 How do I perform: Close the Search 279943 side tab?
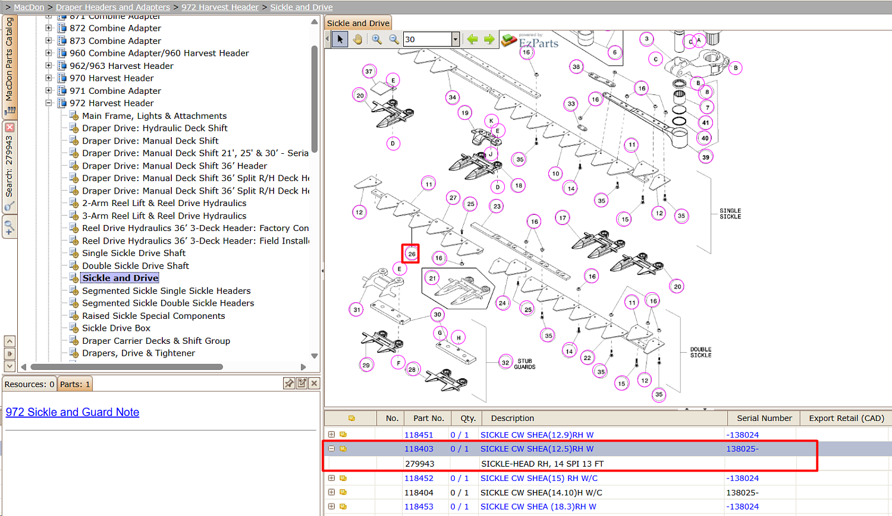pyautogui.click(x=10, y=127)
